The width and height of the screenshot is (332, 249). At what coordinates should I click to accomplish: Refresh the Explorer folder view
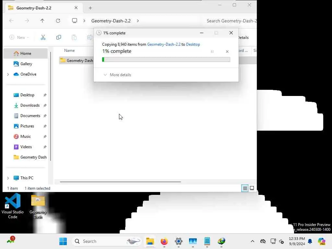pos(58,21)
